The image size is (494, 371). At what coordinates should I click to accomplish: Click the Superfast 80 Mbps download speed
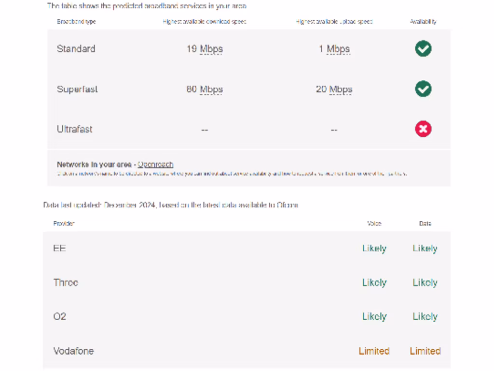coord(205,89)
